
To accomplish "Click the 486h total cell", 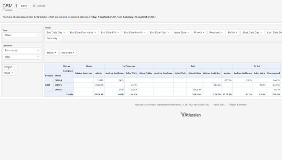I will 114,94.
